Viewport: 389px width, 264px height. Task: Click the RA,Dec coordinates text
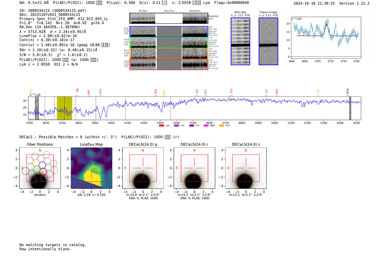pyautogui.click(x=50, y=27)
